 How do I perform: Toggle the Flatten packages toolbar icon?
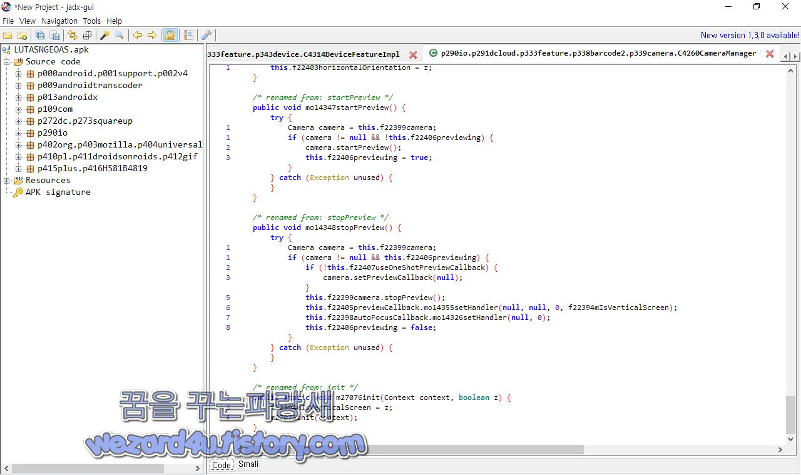pyautogui.click(x=87, y=36)
